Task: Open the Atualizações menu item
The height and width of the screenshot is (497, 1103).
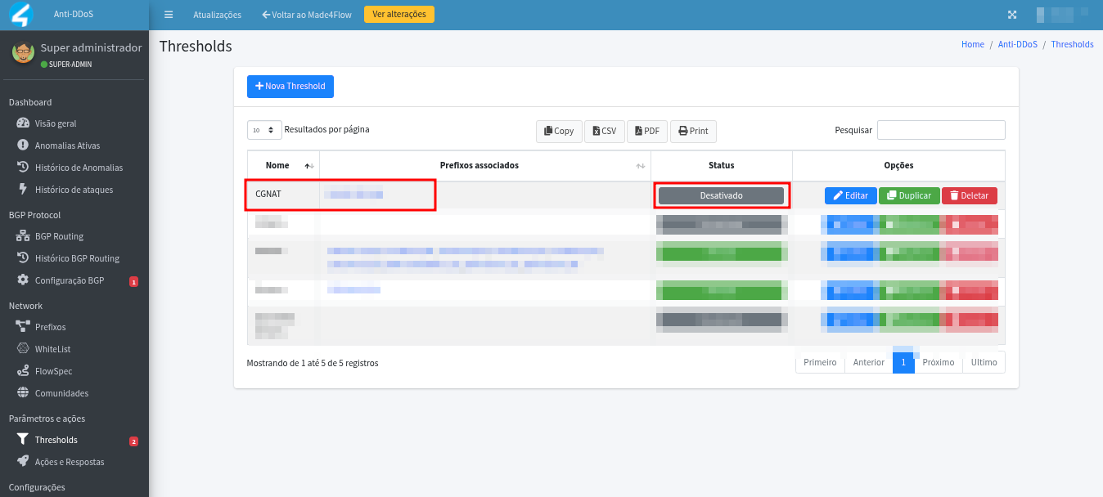Action: click(217, 15)
